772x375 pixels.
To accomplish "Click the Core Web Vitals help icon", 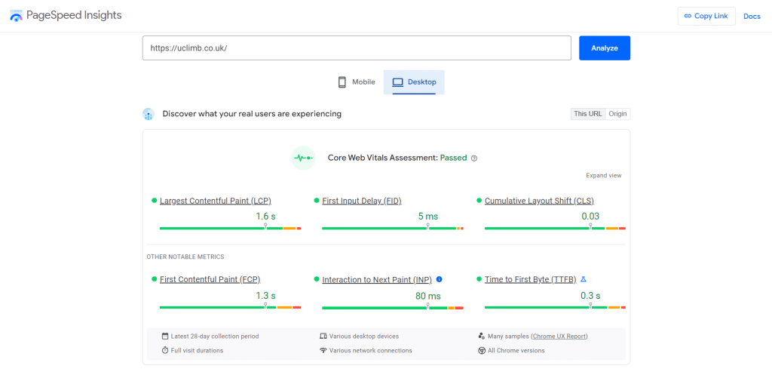I will point(474,158).
